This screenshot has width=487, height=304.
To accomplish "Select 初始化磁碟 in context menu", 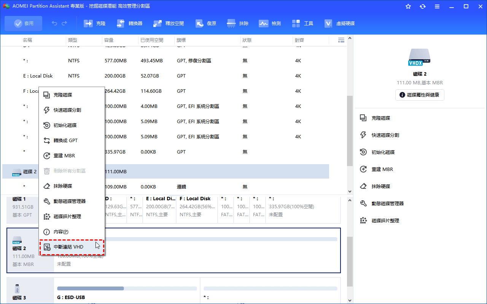I will click(x=72, y=125).
